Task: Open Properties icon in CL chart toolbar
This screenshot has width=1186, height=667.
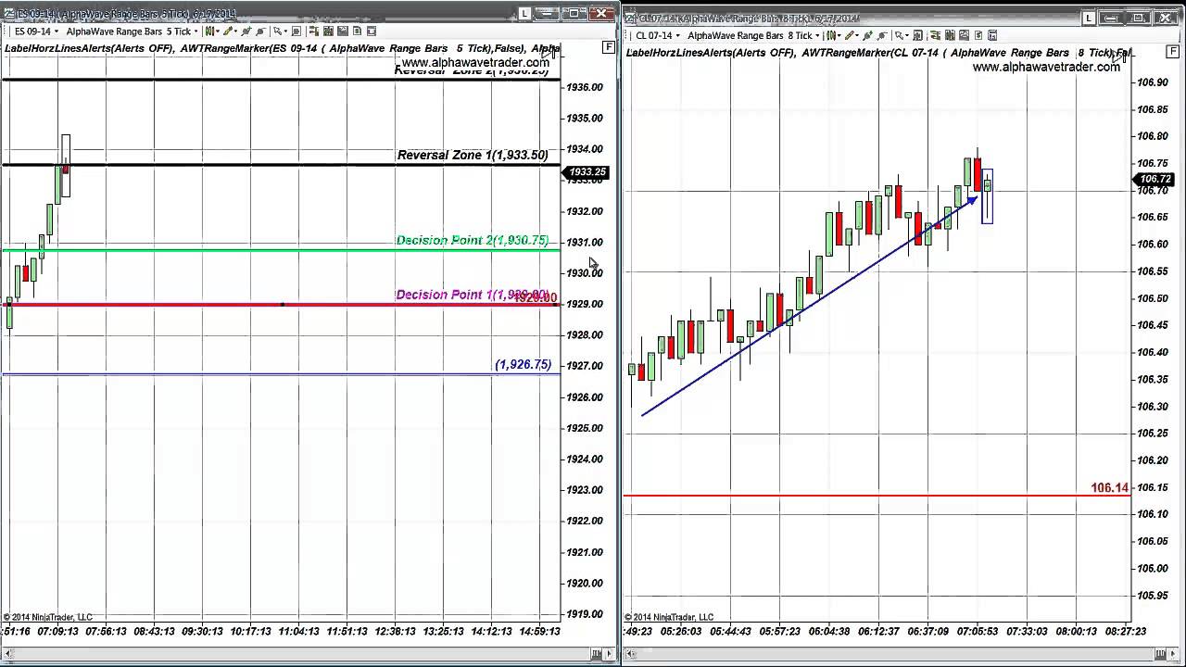Action: click(x=992, y=35)
